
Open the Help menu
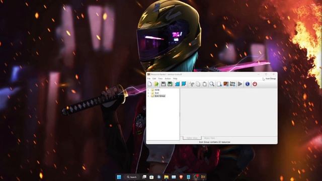click(175, 78)
